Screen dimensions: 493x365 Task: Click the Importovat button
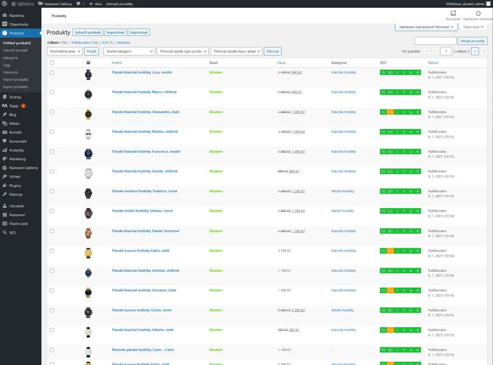(x=116, y=32)
